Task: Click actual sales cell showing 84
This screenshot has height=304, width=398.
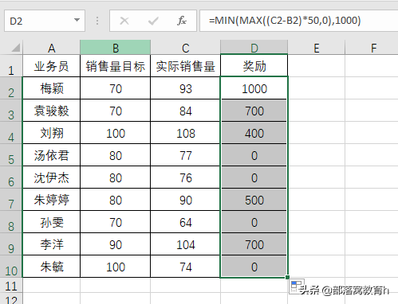Action: [185, 111]
